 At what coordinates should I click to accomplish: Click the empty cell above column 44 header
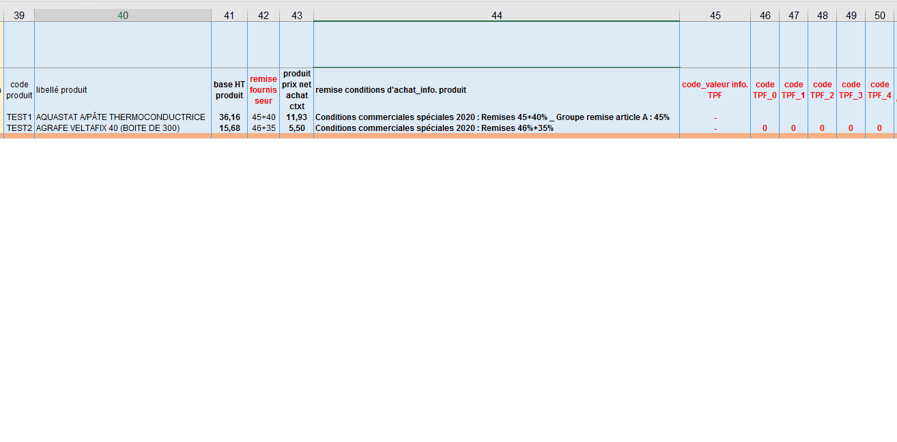(x=496, y=44)
